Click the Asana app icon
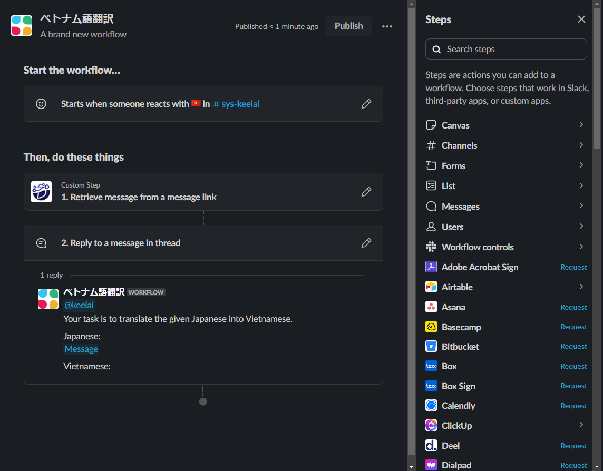Screen dimensions: 603x471 431,307
